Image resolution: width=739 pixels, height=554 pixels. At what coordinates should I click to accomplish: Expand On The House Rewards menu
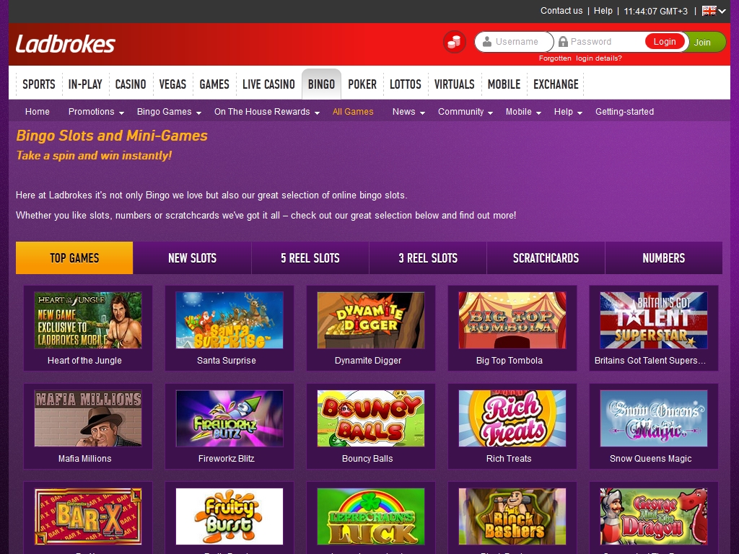[267, 112]
